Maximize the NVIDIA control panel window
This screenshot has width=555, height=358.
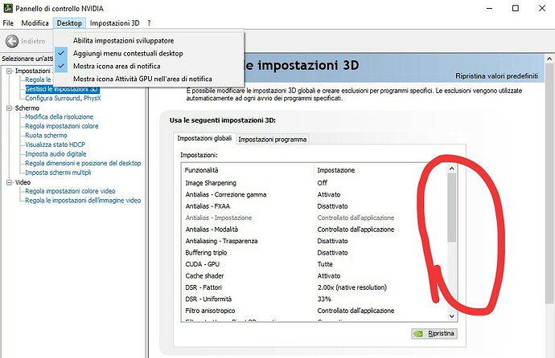click(516, 8)
